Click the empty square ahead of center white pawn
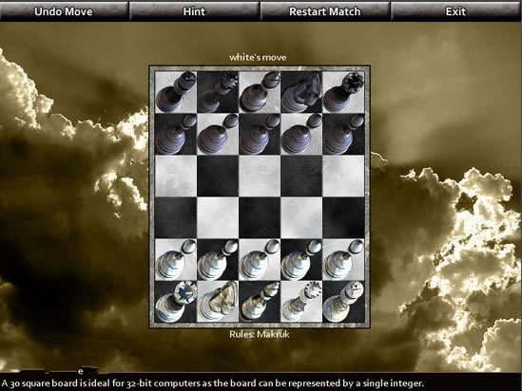The width and height of the screenshot is (522, 391). (260, 217)
